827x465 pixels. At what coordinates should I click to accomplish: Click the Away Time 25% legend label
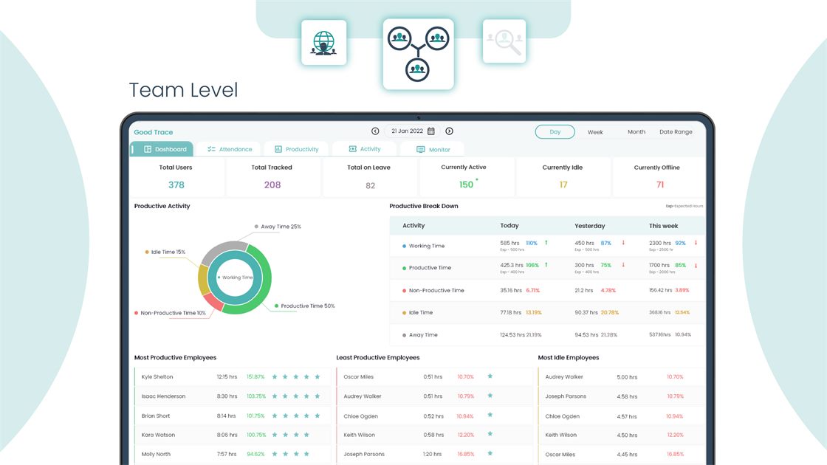(x=278, y=227)
